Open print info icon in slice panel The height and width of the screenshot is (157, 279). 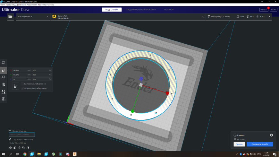pyautogui.click(x=271, y=135)
